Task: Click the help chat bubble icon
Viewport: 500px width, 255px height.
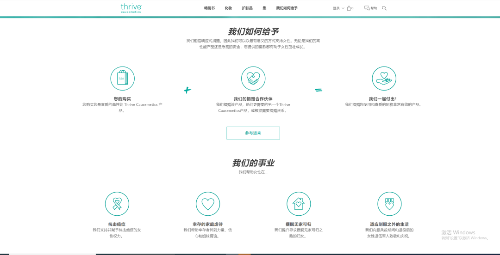Action: click(367, 8)
